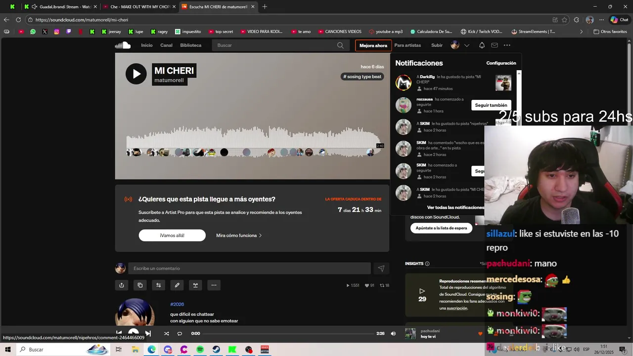Open the matumorell artist link
Screen dimensions: 633x356
tap(169, 80)
